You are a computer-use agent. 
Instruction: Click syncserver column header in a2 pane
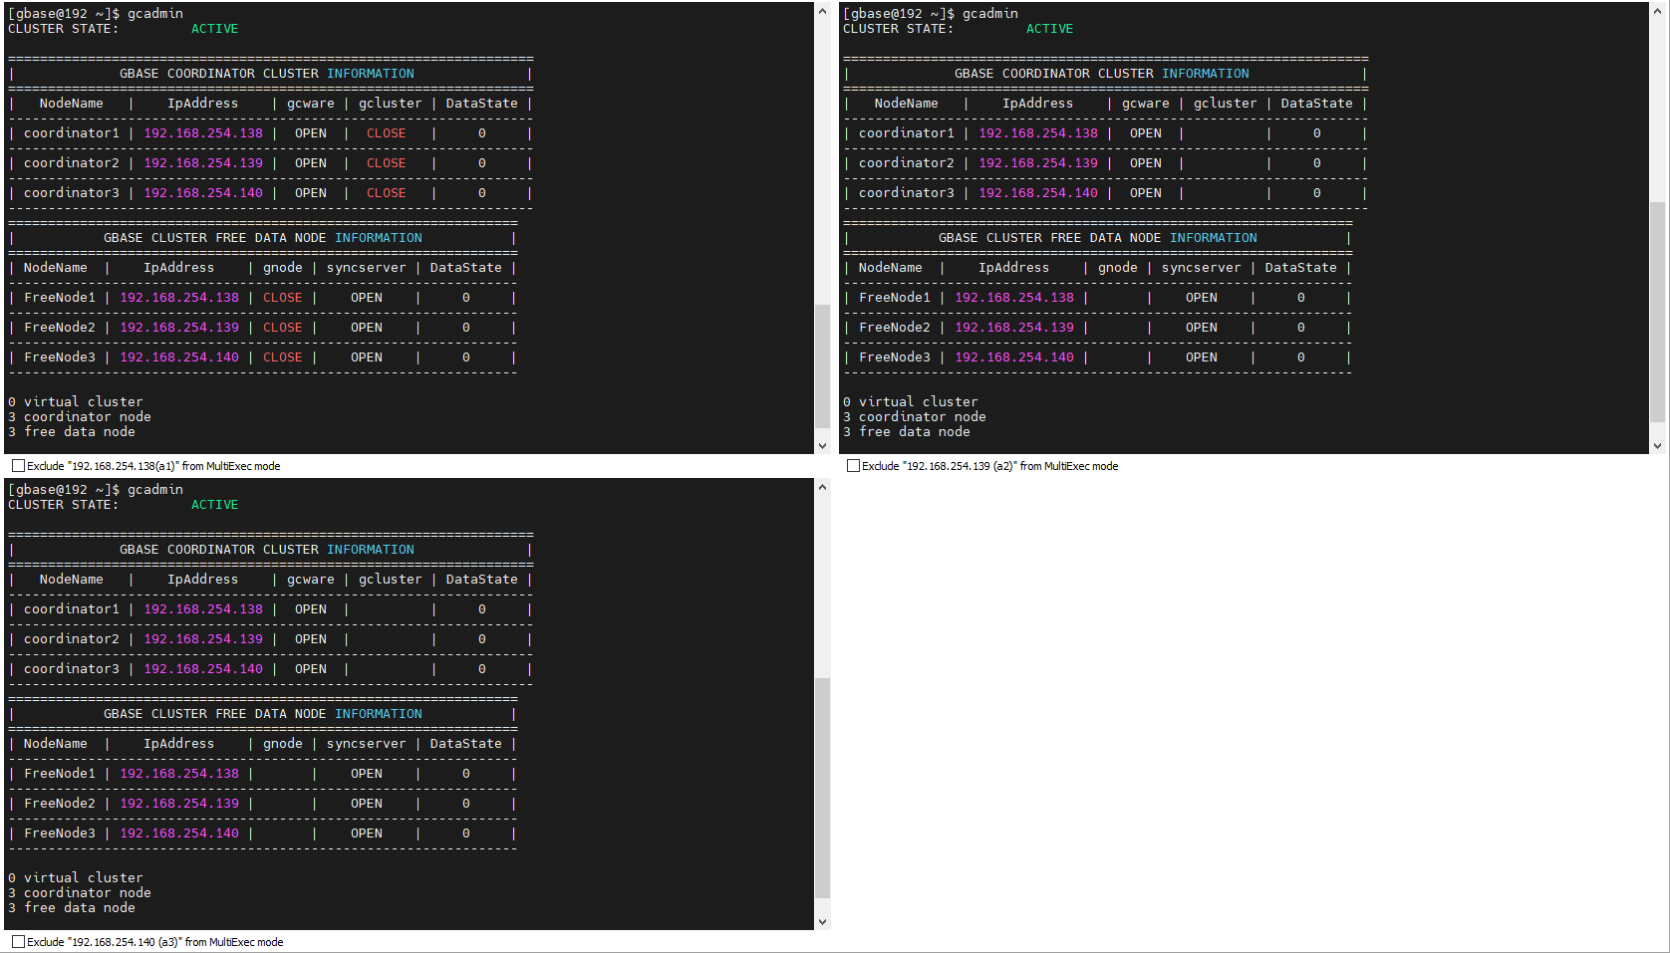pyautogui.click(x=1202, y=268)
